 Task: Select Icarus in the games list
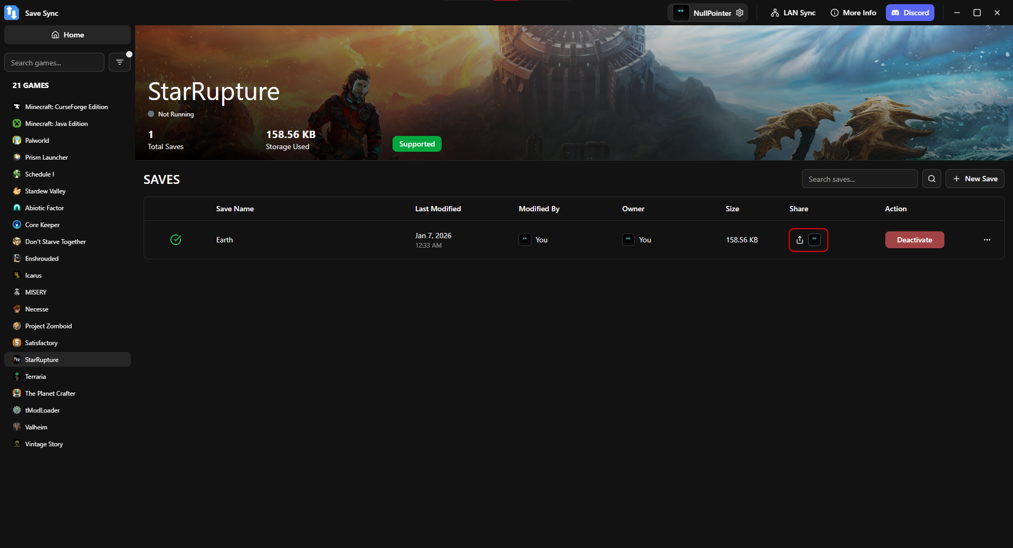pos(68,275)
